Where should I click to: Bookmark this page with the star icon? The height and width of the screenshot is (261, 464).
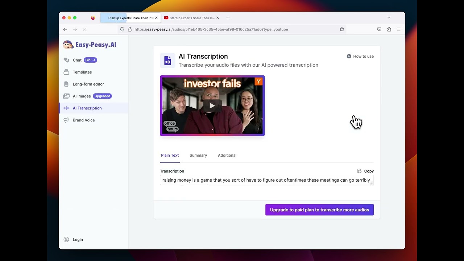coord(342,29)
